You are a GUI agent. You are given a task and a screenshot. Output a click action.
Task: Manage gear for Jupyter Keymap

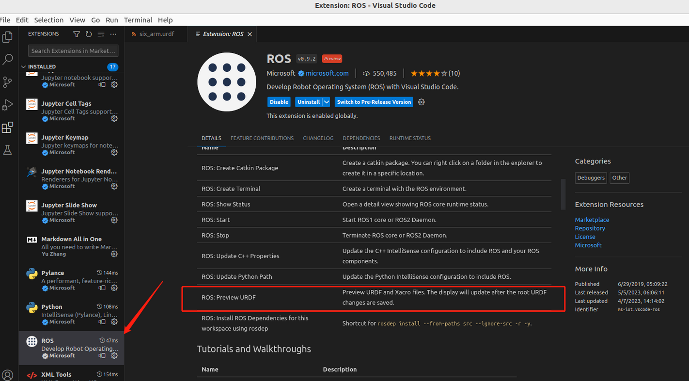tap(114, 152)
